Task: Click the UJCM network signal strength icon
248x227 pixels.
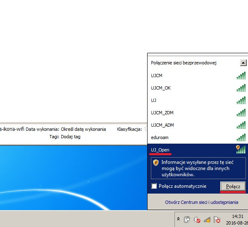Action: click(x=241, y=76)
